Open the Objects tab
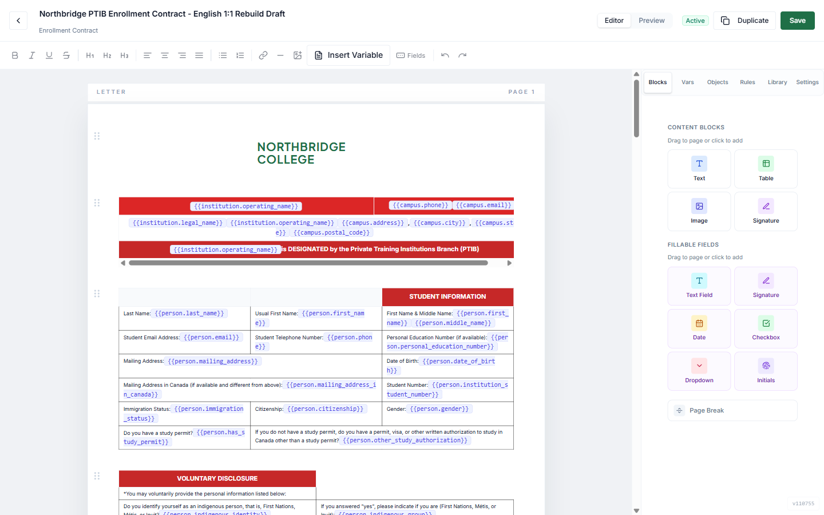This screenshot has height=515, width=824. pos(718,82)
